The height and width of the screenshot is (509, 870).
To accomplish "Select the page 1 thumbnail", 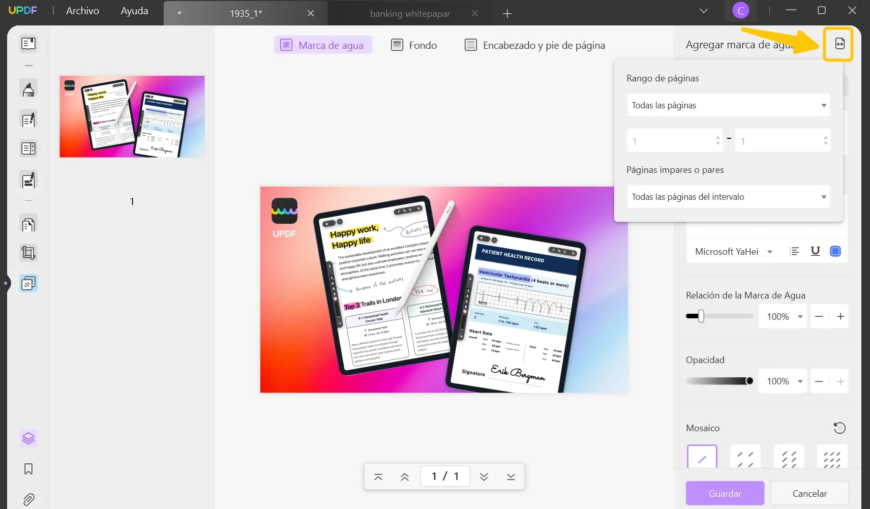I will pyautogui.click(x=132, y=116).
